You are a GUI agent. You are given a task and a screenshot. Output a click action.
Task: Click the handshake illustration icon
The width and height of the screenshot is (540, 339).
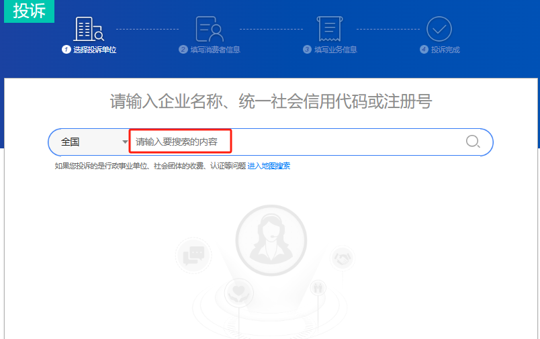343,257
